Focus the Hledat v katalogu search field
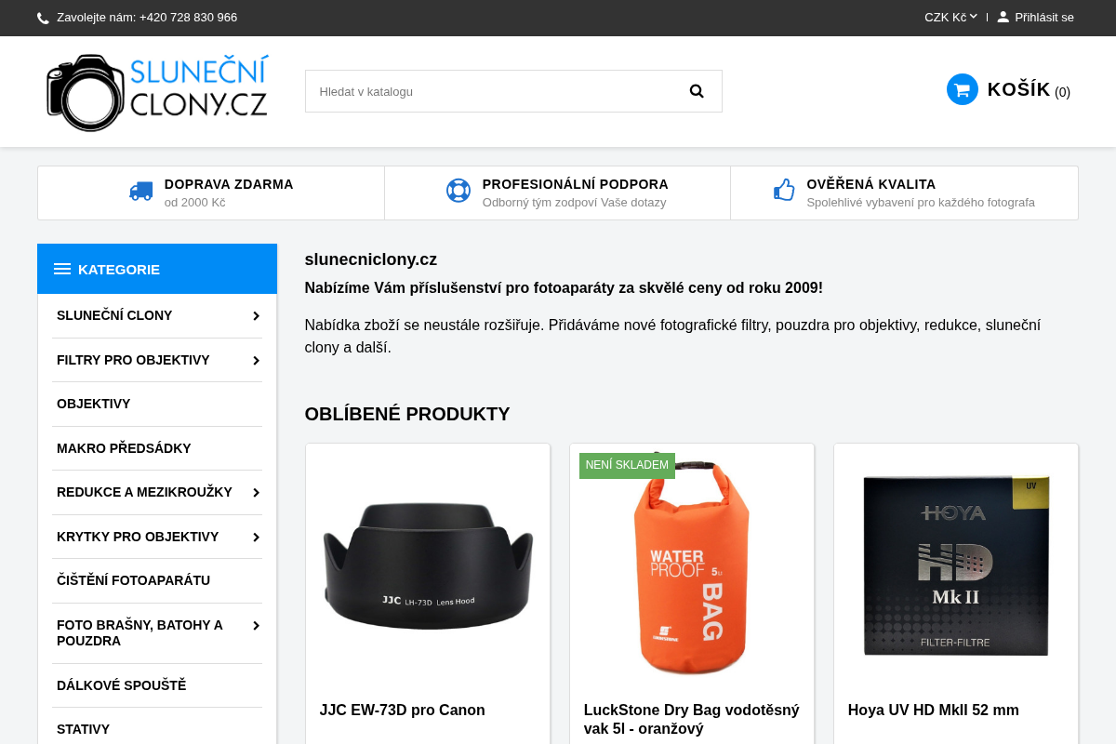 (513, 91)
